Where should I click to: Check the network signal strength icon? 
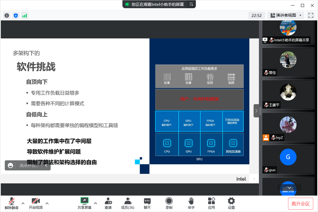(25, 15)
